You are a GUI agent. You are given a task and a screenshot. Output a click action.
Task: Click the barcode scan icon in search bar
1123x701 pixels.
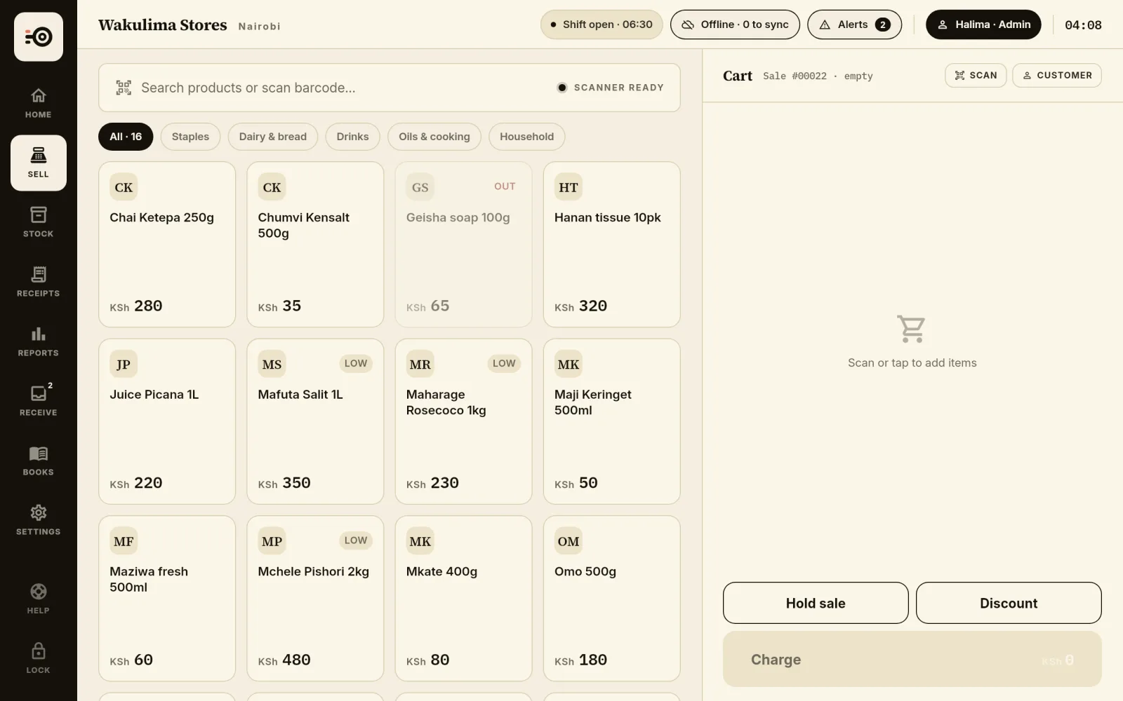click(124, 88)
